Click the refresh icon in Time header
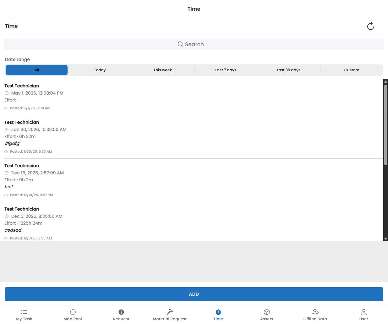Image resolution: width=388 pixels, height=324 pixels. coord(370,26)
